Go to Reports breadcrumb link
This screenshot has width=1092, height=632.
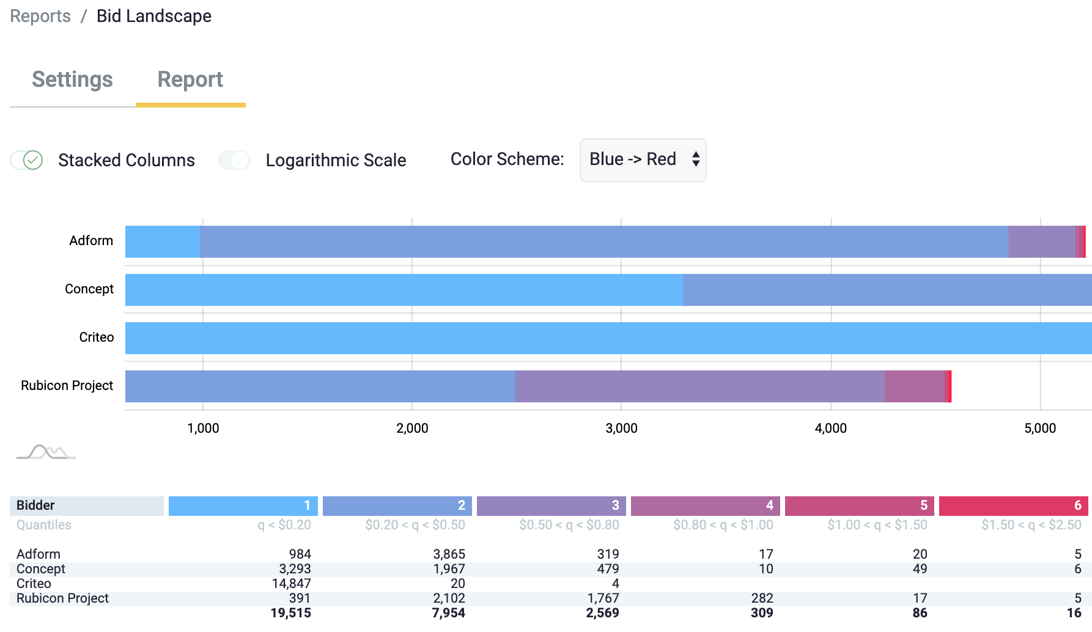click(x=40, y=16)
